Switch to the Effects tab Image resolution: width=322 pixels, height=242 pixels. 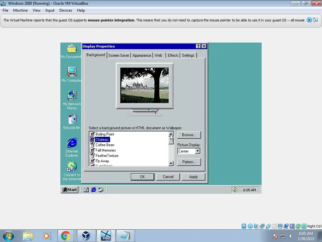pyautogui.click(x=173, y=55)
